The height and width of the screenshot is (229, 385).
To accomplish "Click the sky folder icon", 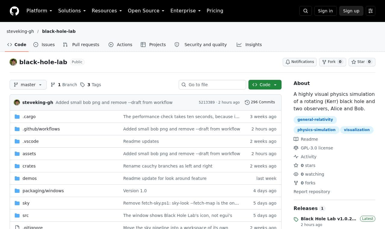I will [x=17, y=203].
